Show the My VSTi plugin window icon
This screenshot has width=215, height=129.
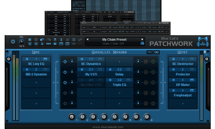(100, 70)
